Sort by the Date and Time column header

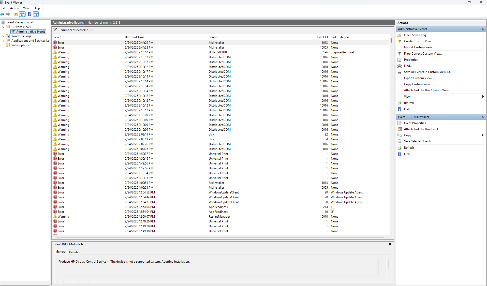[x=165, y=37]
